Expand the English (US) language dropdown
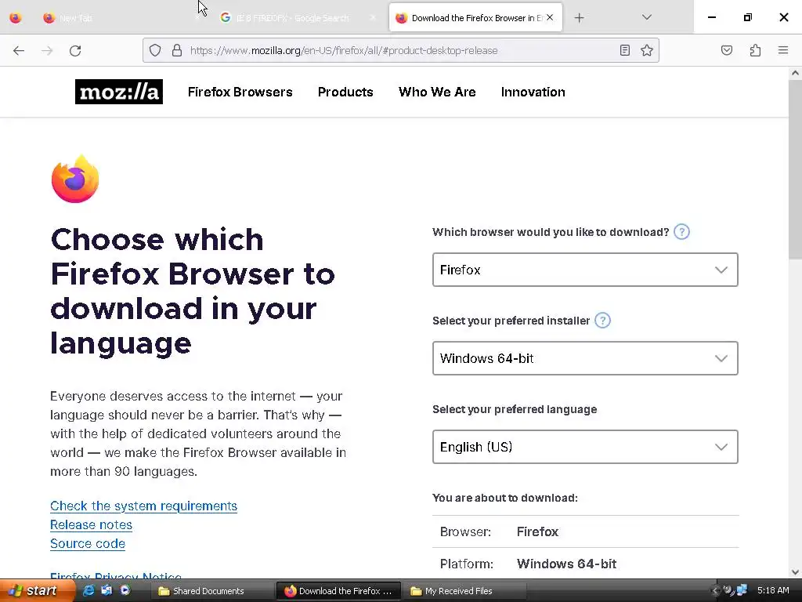Viewport: 802px width, 602px height. [x=585, y=447]
